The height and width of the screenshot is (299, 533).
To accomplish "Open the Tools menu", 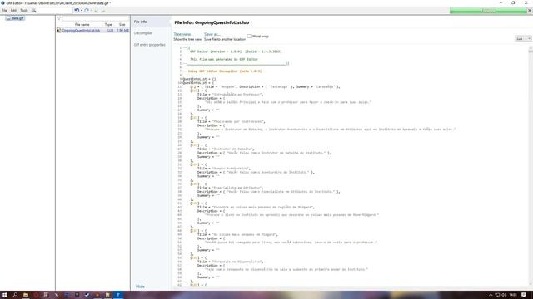I will pyautogui.click(x=24, y=11).
